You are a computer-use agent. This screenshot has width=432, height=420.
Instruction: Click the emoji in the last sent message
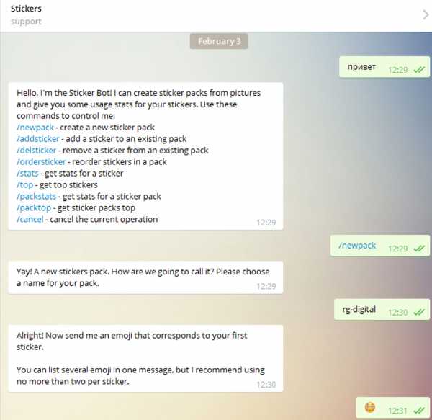370,407
